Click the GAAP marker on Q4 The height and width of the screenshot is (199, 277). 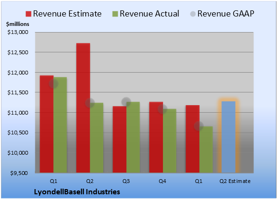coord(163,109)
